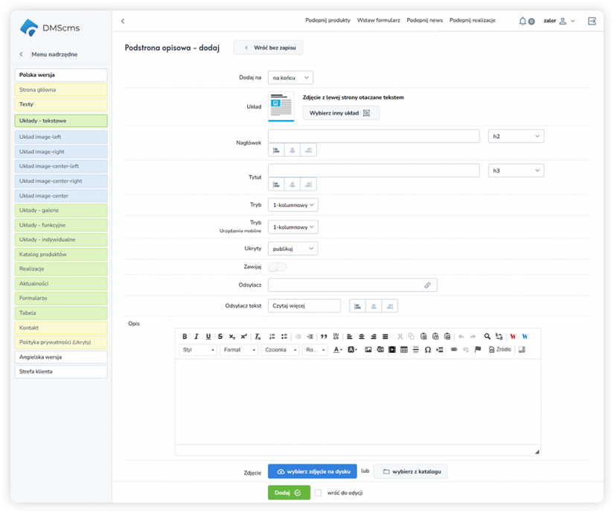Set Nagłówek alignment to right

tap(308, 150)
